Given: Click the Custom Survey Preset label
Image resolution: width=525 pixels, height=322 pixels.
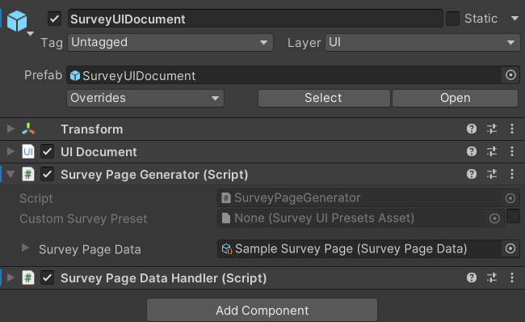Looking at the screenshot, I should pyautogui.click(x=83, y=218).
